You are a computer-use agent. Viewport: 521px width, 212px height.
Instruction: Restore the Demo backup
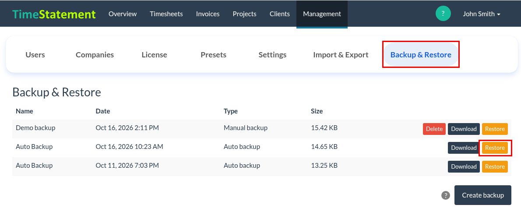coord(495,129)
